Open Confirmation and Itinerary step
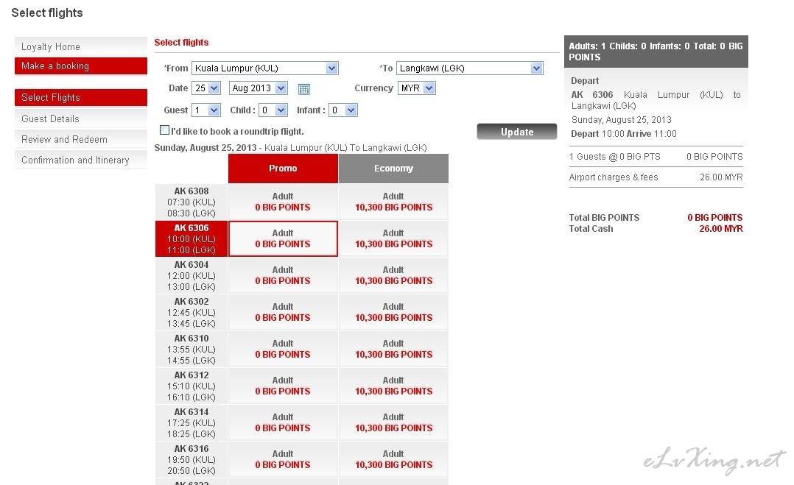 (x=81, y=160)
